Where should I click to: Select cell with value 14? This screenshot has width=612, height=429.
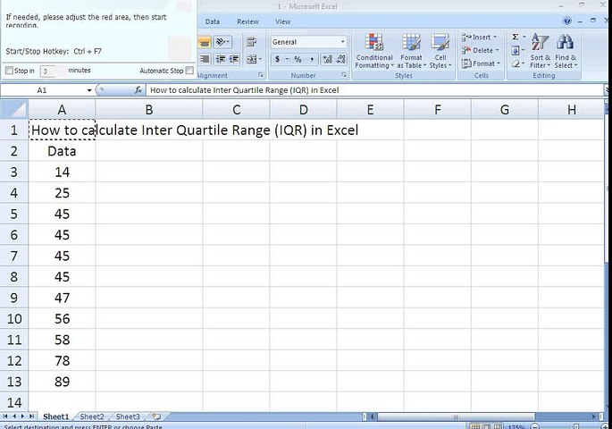(62, 172)
